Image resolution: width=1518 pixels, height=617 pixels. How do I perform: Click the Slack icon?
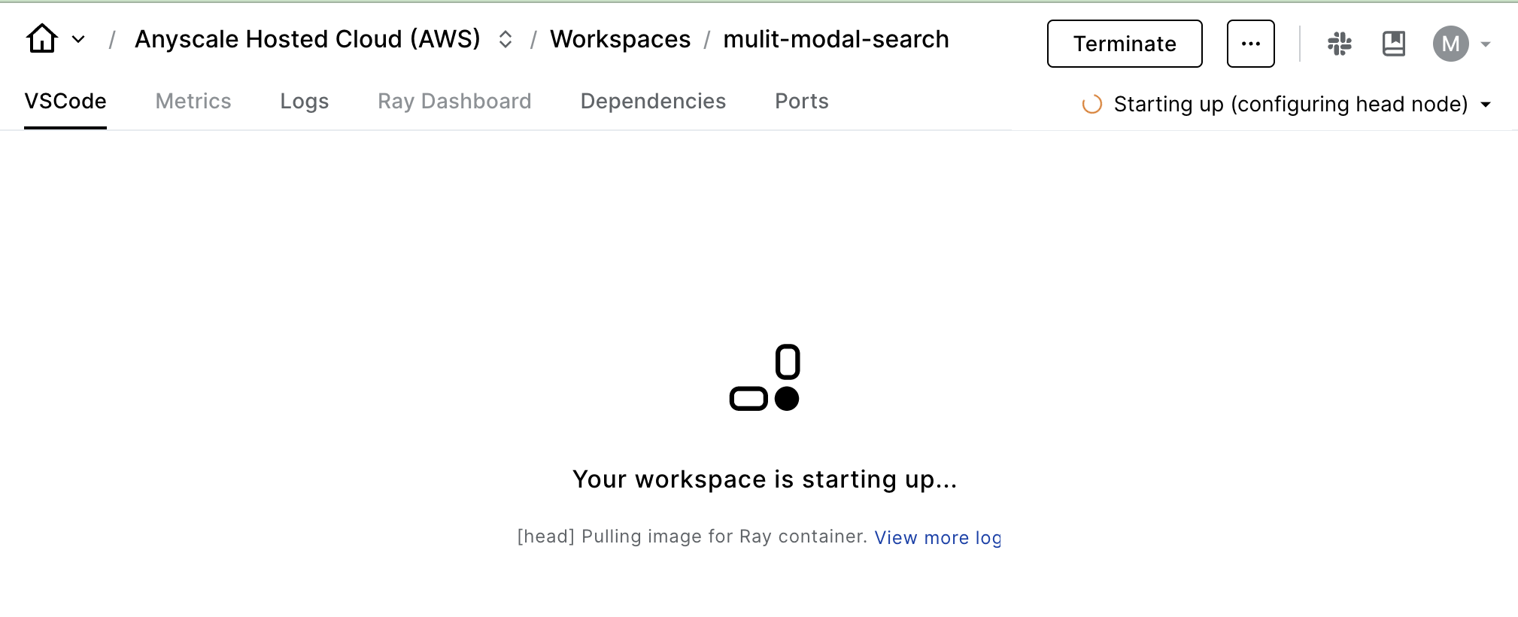click(1339, 44)
